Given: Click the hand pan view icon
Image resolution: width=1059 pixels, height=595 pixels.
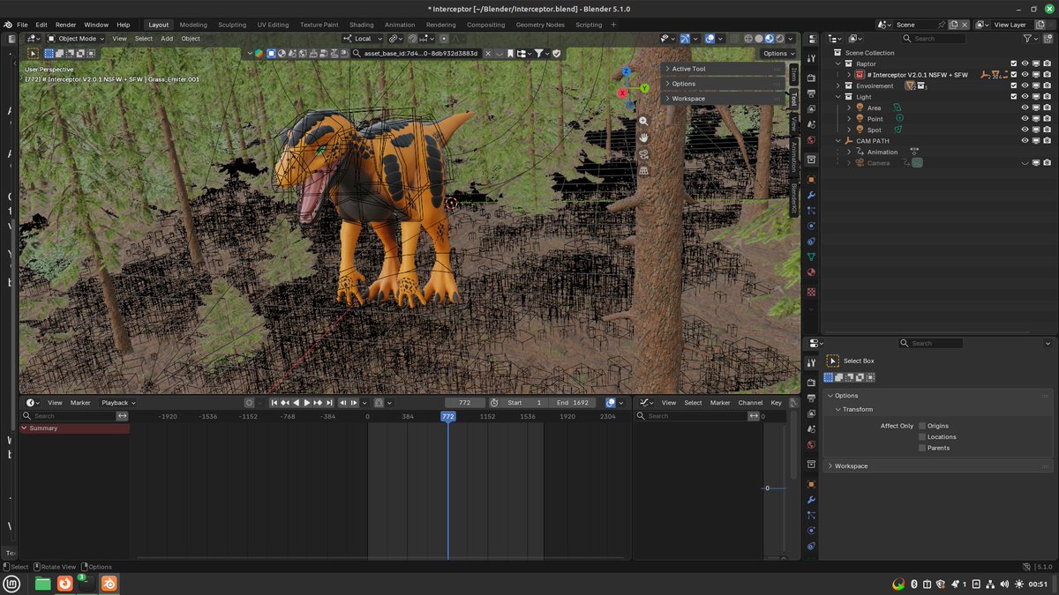Looking at the screenshot, I should (x=643, y=138).
